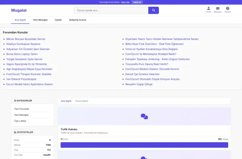
Task: Click the Mesaj statistic value 1769
Action: 48,145
